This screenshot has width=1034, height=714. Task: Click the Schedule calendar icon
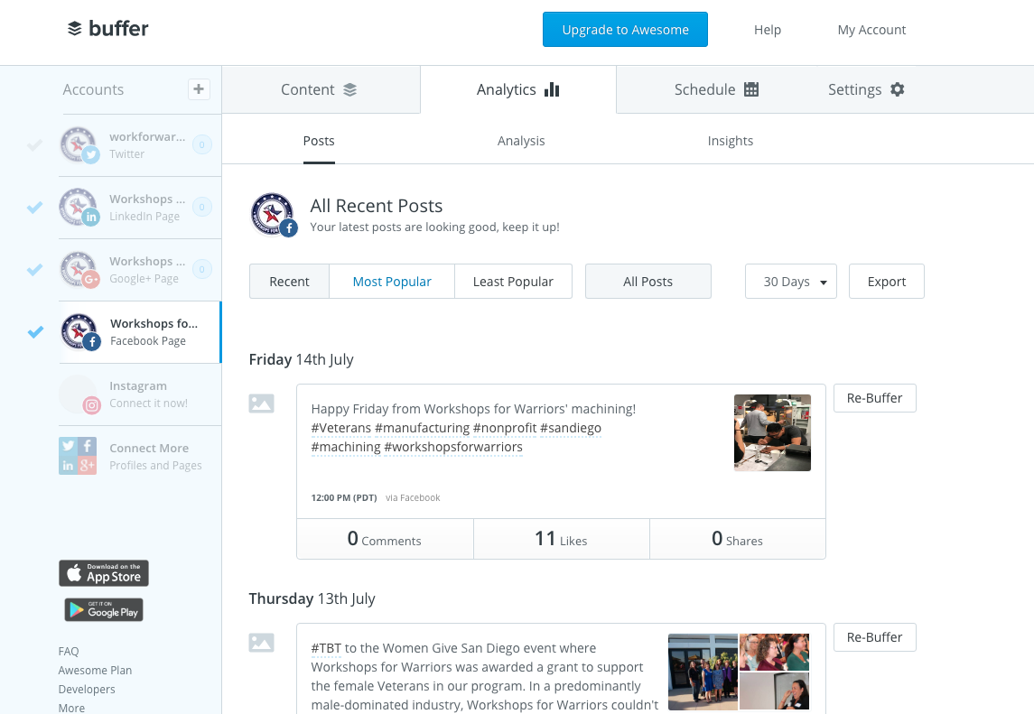(x=751, y=89)
